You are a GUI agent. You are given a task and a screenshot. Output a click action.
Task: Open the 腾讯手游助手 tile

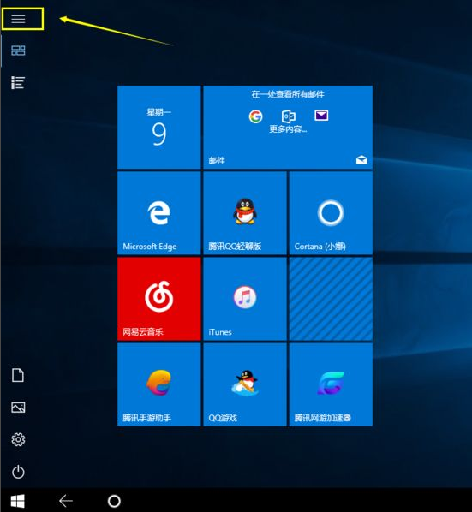coord(159,384)
